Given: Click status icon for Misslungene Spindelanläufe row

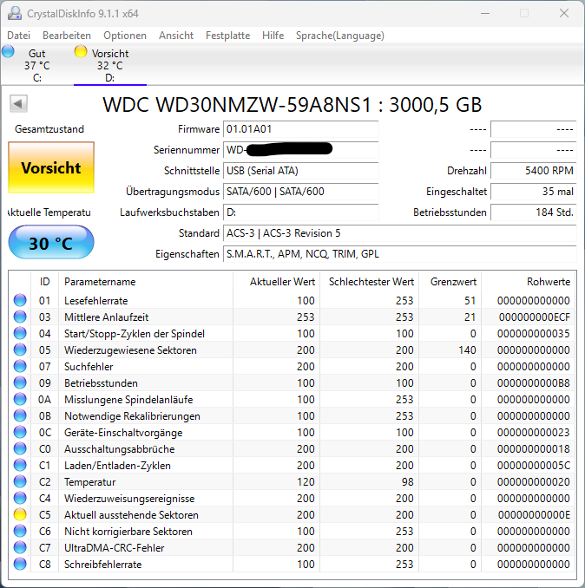Looking at the screenshot, I should (x=20, y=400).
